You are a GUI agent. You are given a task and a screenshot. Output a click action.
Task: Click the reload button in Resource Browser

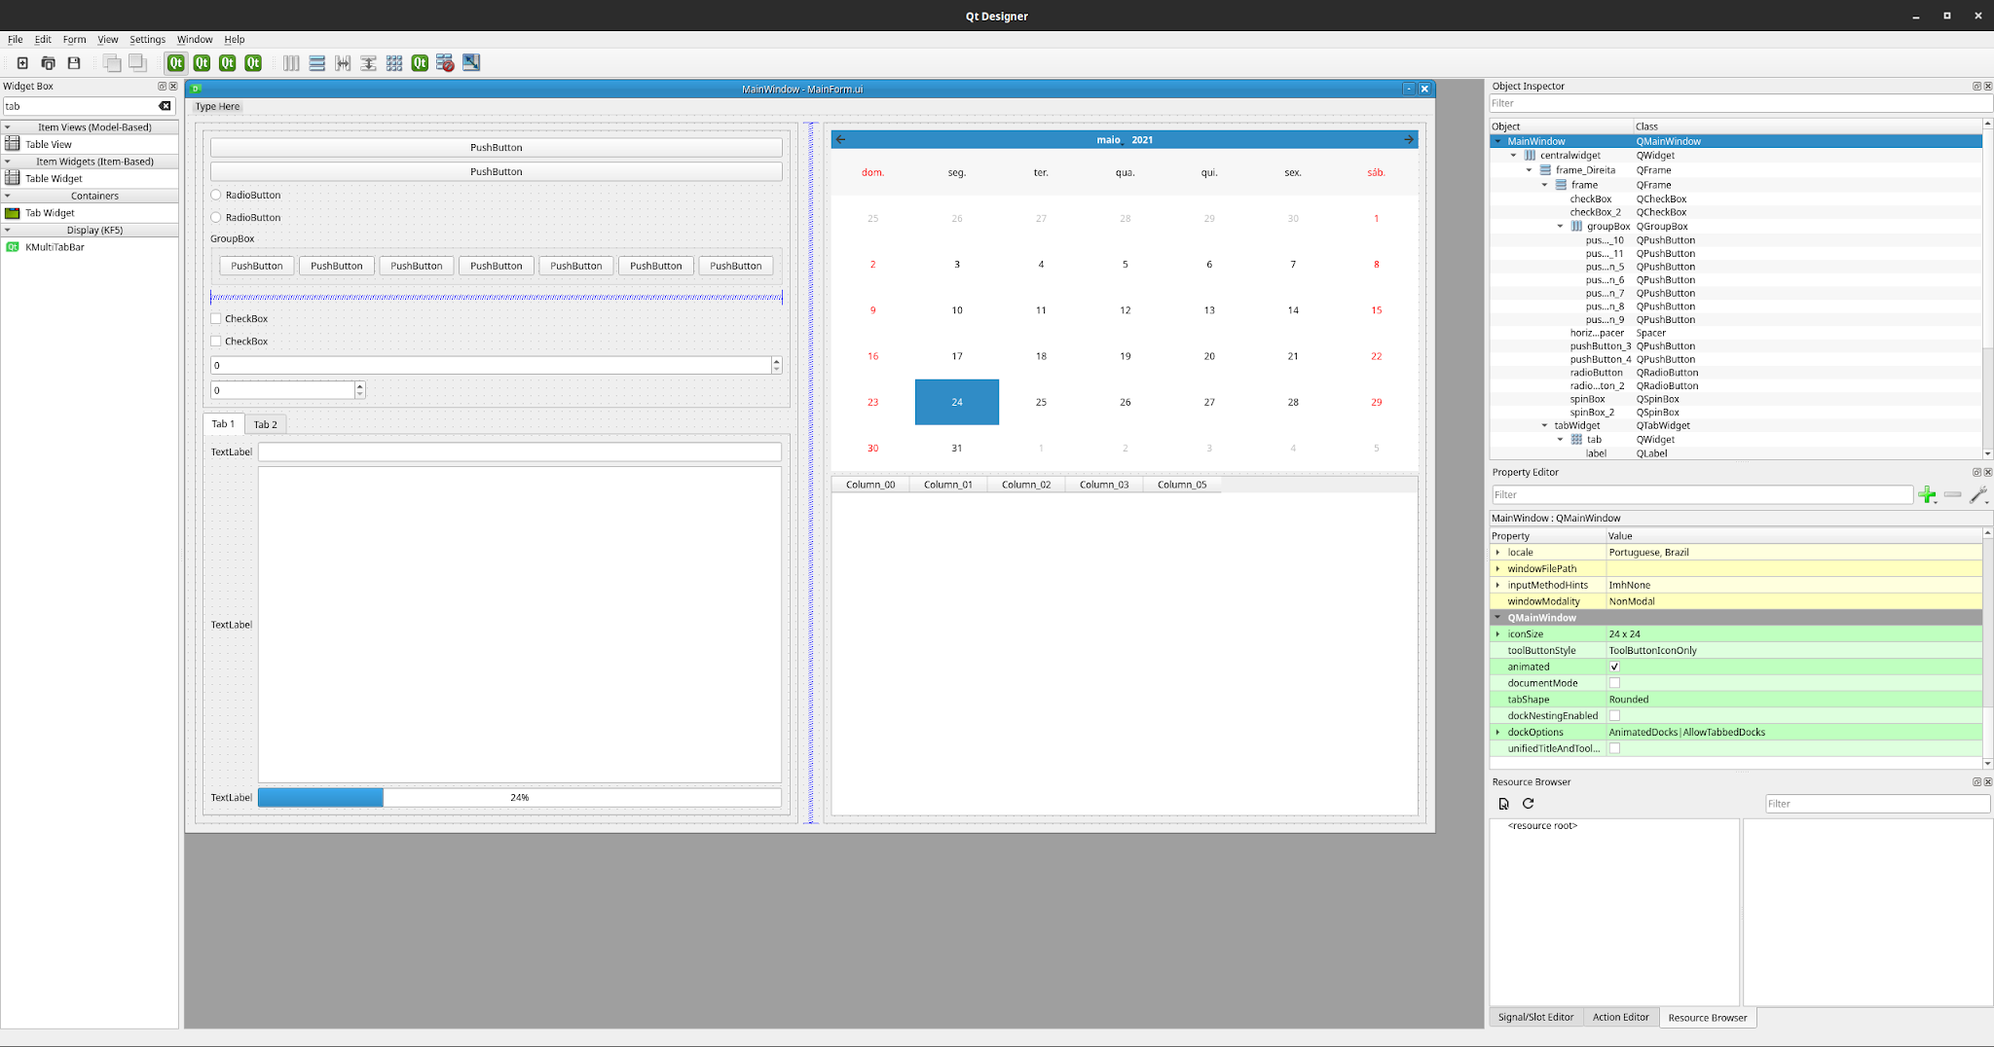(x=1528, y=803)
